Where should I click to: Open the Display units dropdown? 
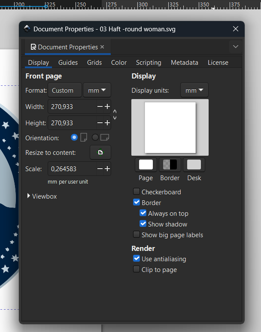[194, 90]
